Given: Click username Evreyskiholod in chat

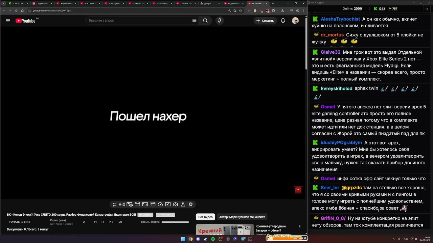Looking at the screenshot, I should (337, 88).
